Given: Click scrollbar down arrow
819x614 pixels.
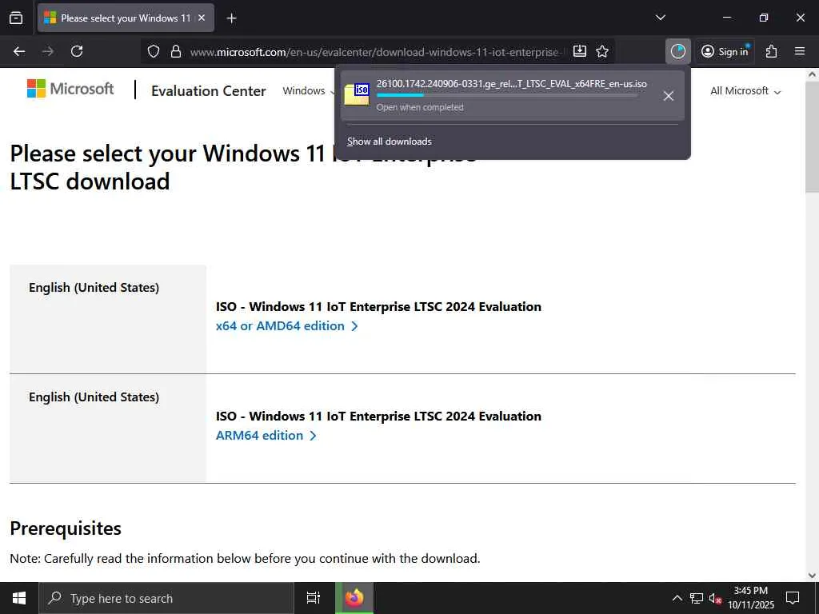Looking at the screenshot, I should point(813,576).
